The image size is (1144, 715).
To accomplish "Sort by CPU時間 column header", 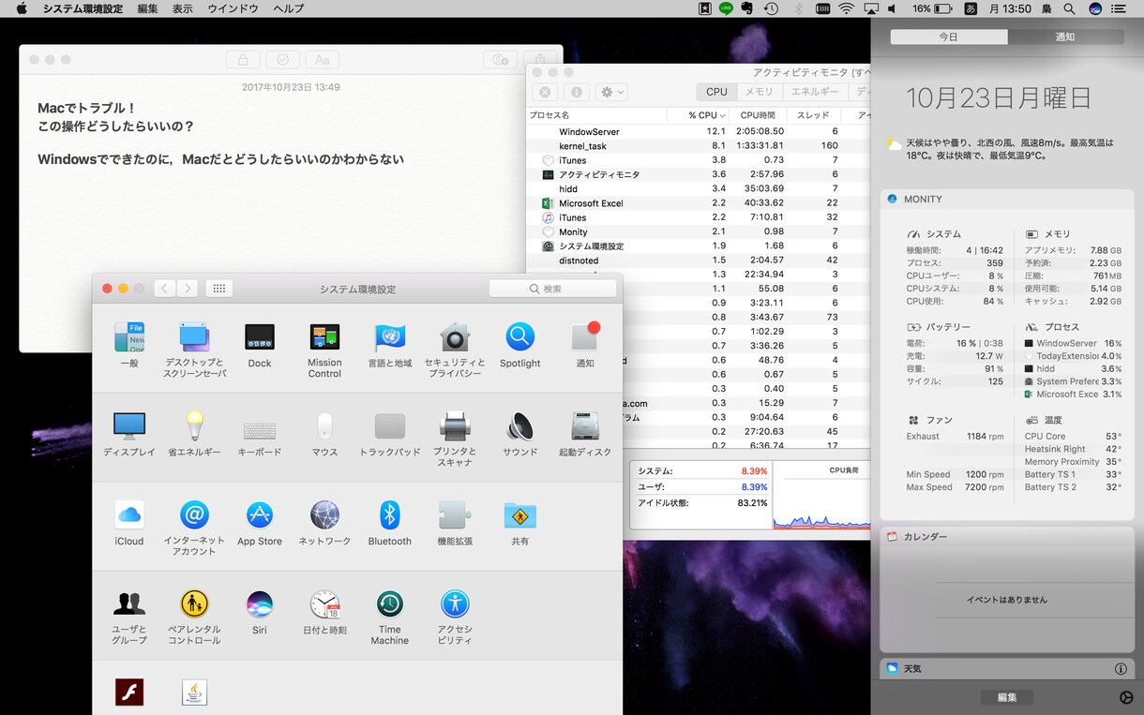I will pyautogui.click(x=758, y=115).
